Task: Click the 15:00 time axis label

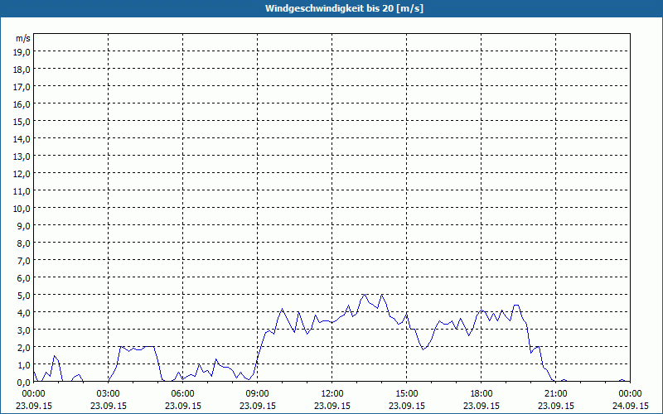Action: tap(407, 394)
